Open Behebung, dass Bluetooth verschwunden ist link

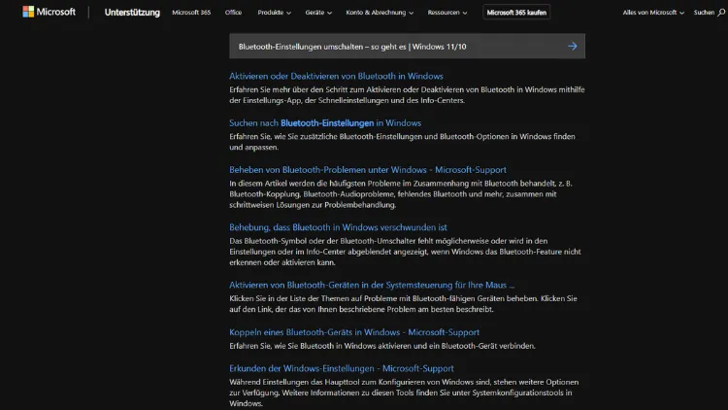[x=338, y=227]
